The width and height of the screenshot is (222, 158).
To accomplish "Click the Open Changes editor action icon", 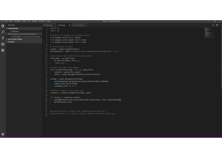I will [213, 25].
